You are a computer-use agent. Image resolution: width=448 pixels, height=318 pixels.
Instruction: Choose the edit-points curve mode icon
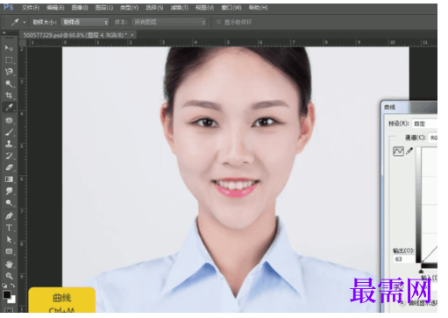[398, 152]
